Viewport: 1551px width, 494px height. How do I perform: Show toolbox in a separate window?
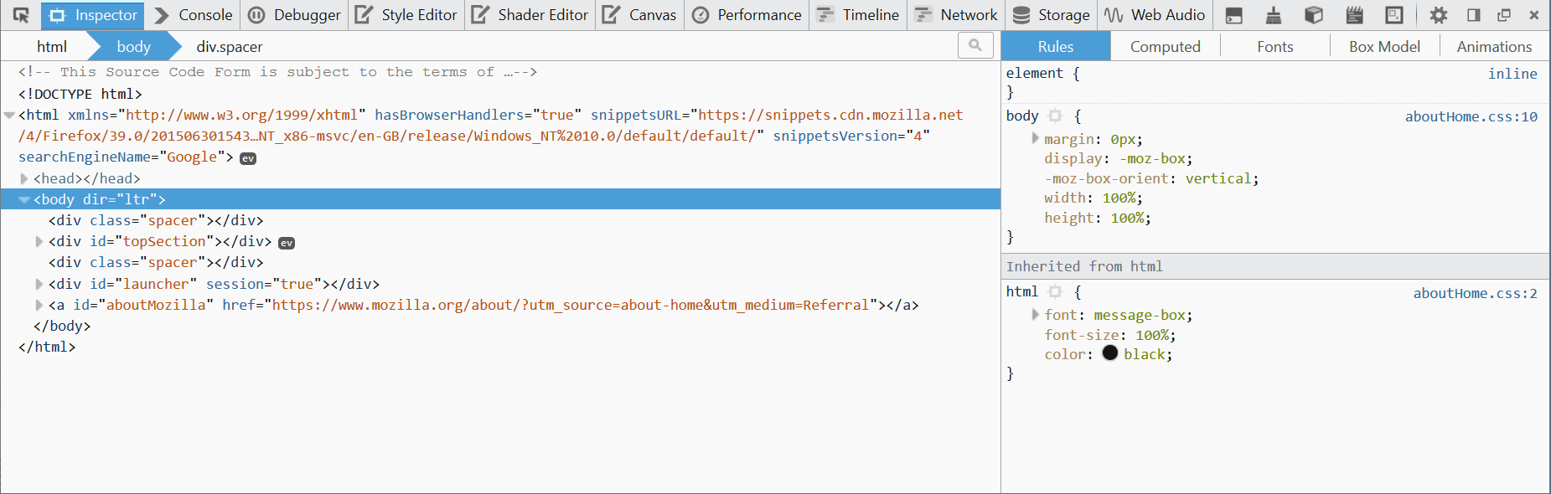click(1504, 15)
